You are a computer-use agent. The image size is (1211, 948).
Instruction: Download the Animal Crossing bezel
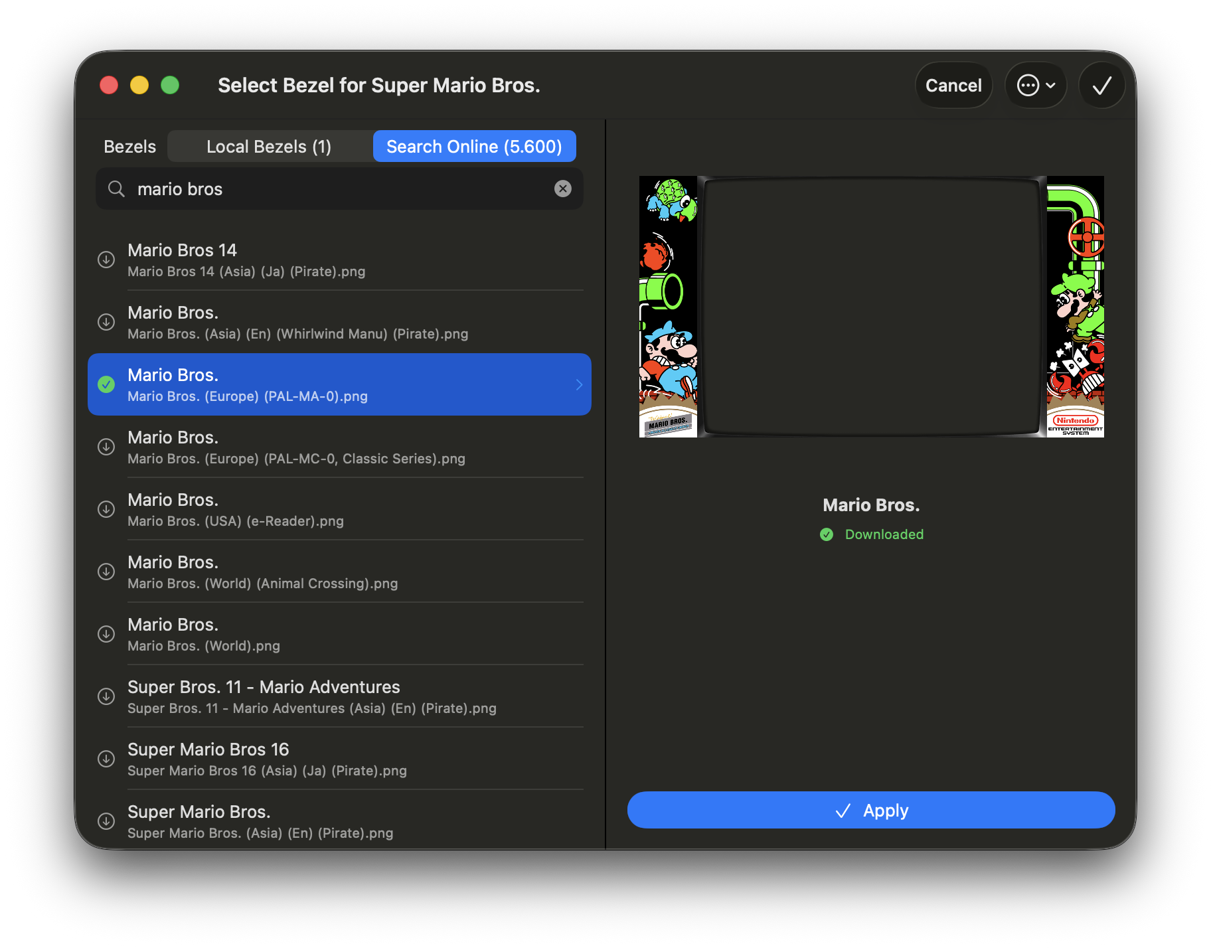point(106,572)
